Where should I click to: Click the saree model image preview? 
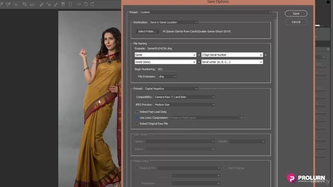[89, 99]
